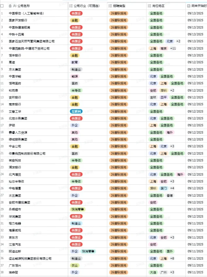Select the 中铁十四局 cell

click(x=38, y=34)
